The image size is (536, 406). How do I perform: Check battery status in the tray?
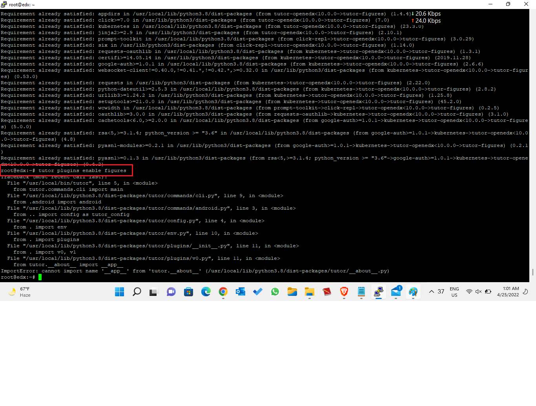488,292
